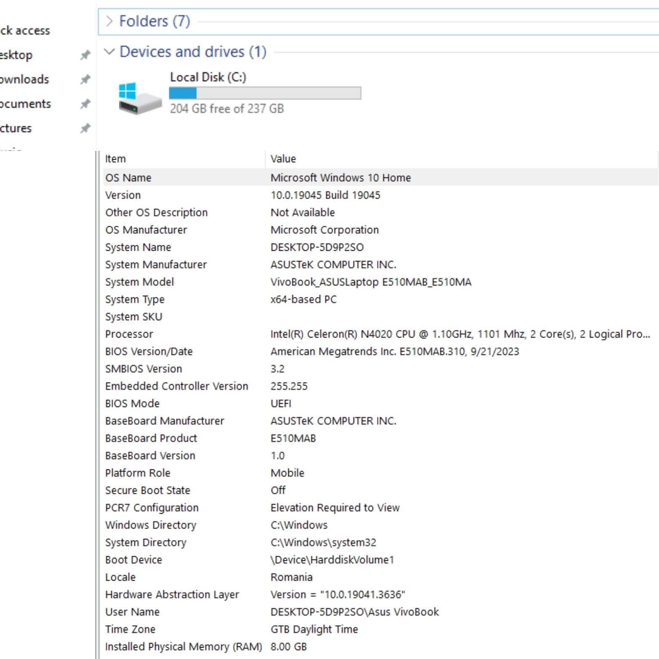The image size is (659, 659).
Task: Select the SMBIOS Version row
Action: pos(380,369)
